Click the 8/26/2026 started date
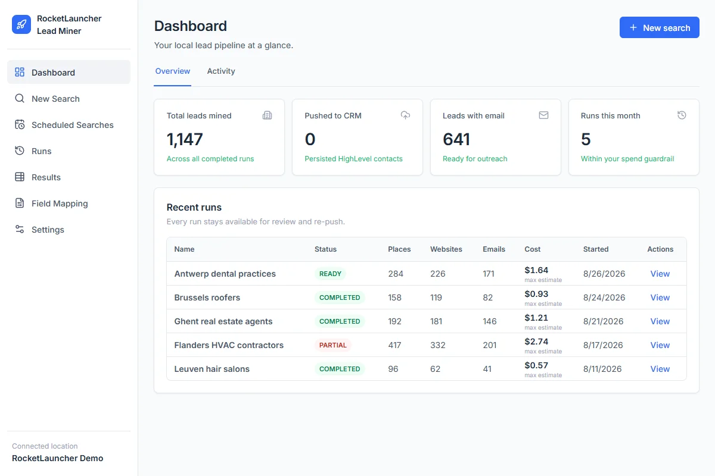This screenshot has height=476, width=715. click(x=604, y=274)
